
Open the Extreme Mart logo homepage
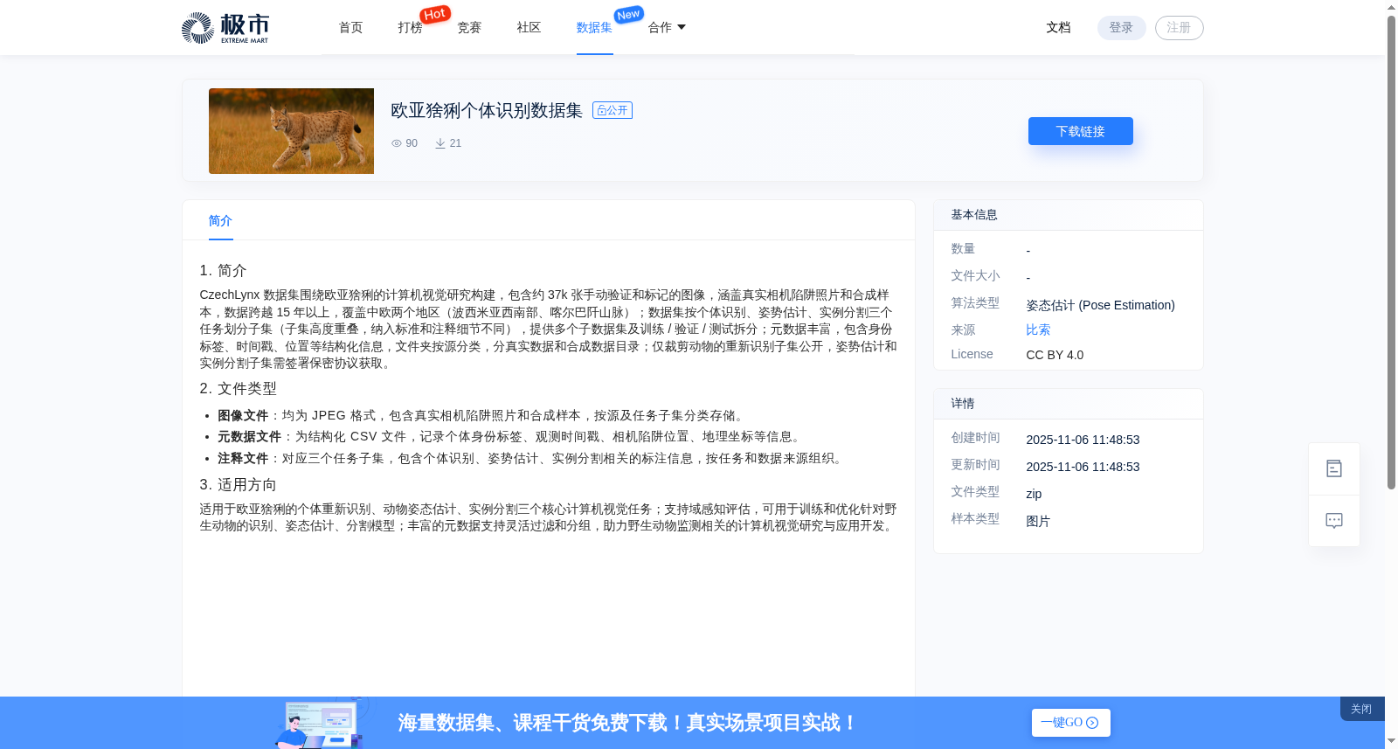(225, 28)
